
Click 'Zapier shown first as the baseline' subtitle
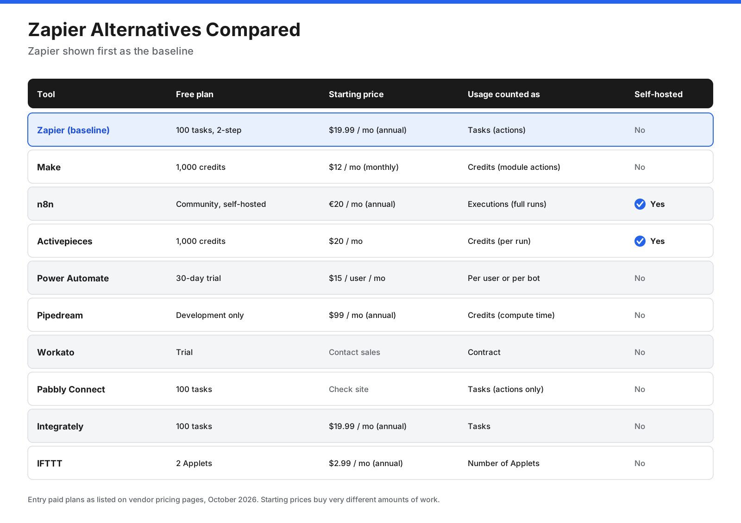(x=111, y=51)
